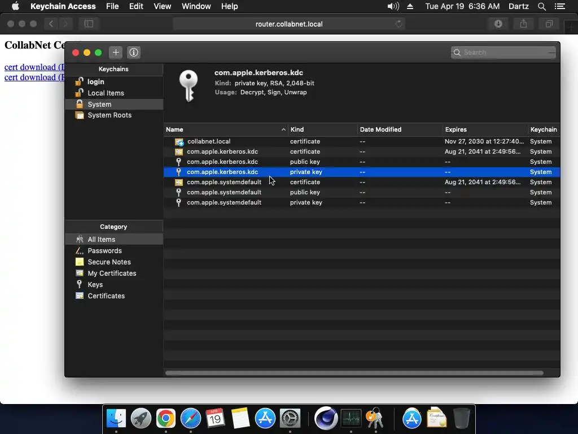Show Safari downloads
Viewport: 578px width, 434px height.
(498, 24)
